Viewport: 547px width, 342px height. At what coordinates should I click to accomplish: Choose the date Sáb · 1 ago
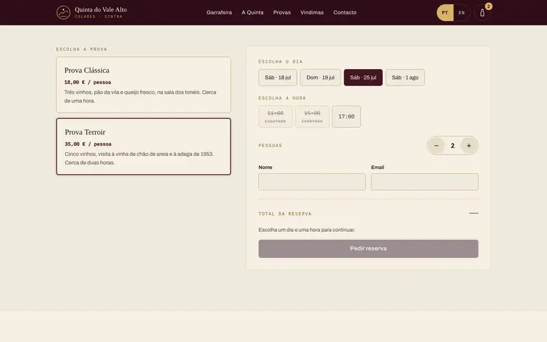click(x=405, y=77)
